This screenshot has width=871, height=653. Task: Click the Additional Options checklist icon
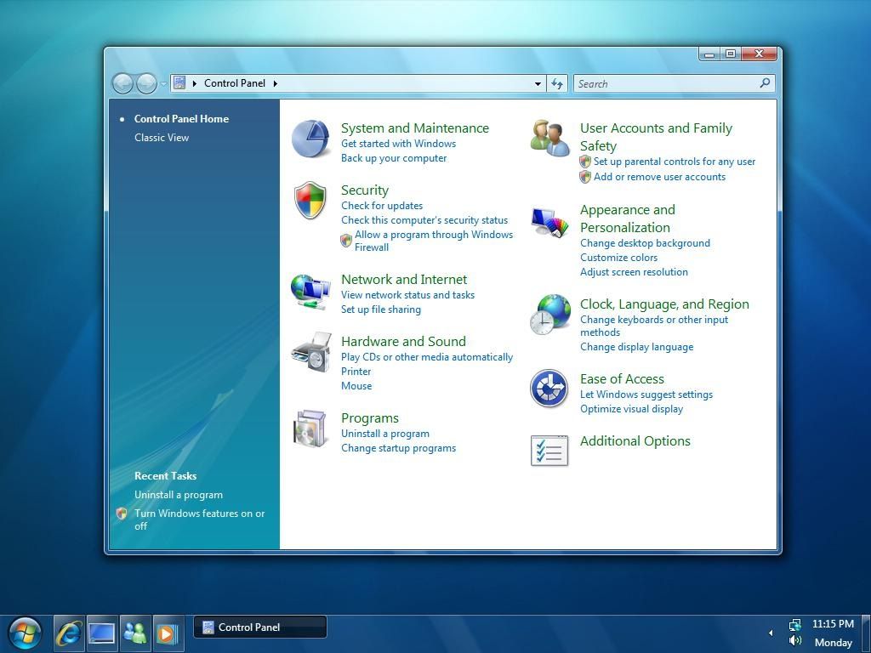click(x=549, y=451)
